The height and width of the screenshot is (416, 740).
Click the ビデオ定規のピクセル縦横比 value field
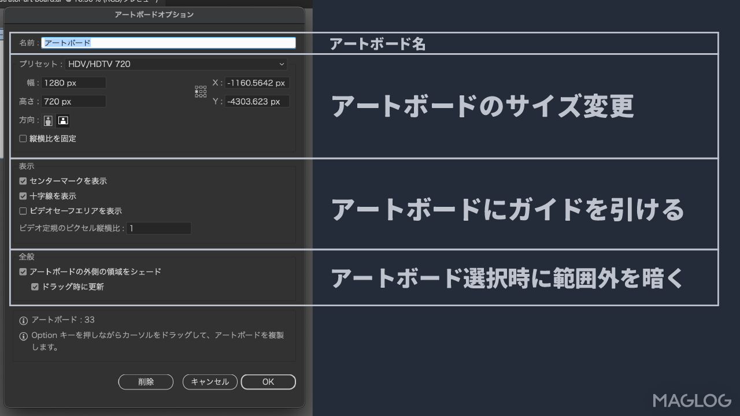point(159,228)
